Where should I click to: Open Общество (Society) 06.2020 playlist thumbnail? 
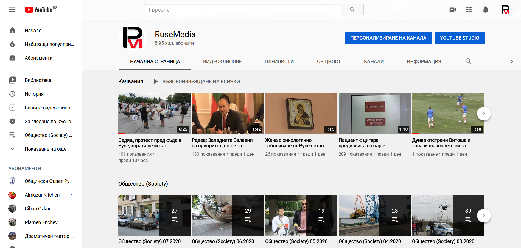228,216
